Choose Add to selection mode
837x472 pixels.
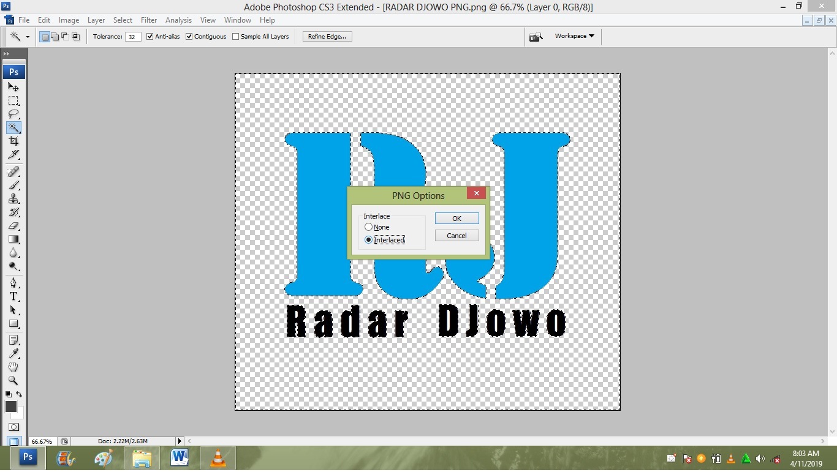tap(55, 37)
